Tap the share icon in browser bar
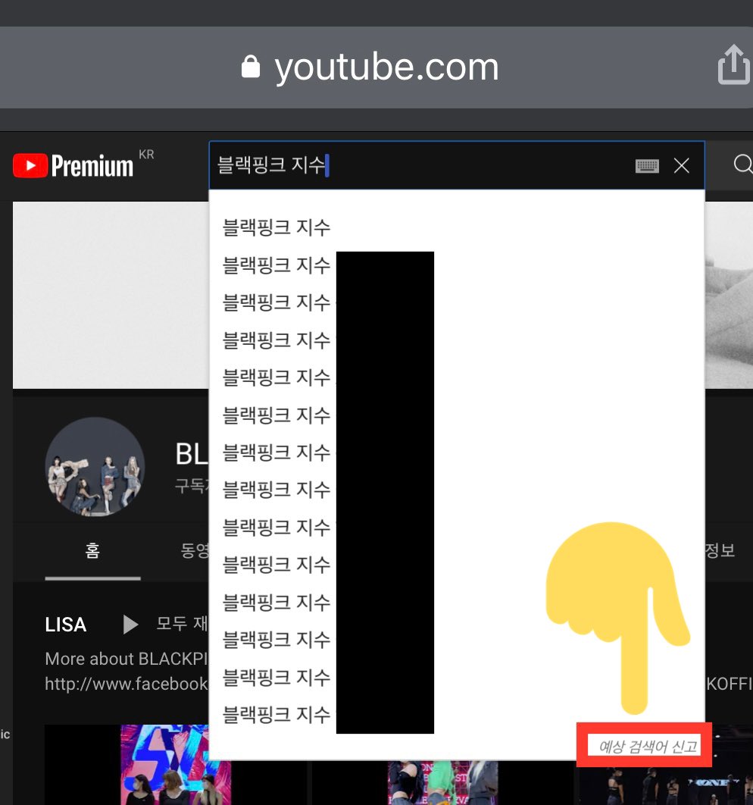This screenshot has width=753, height=805. coord(733,64)
